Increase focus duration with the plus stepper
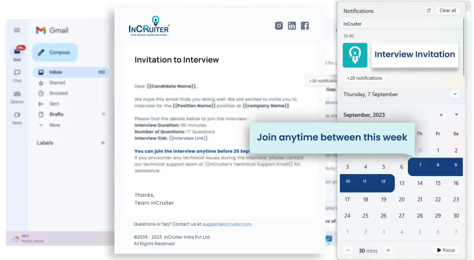474x260 pixels. [388, 250]
